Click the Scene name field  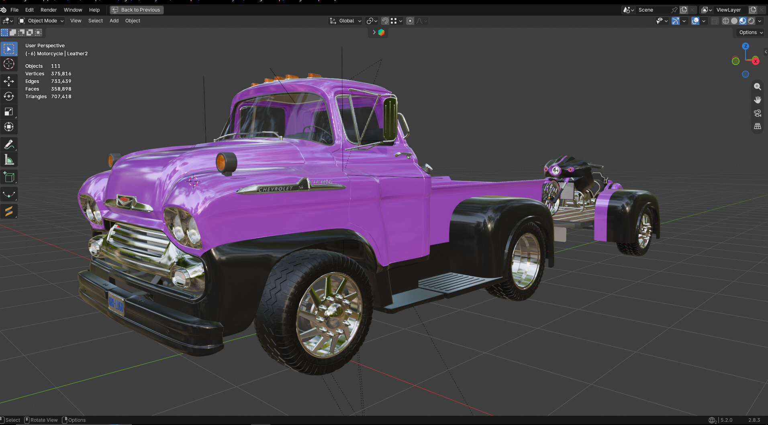pyautogui.click(x=654, y=10)
